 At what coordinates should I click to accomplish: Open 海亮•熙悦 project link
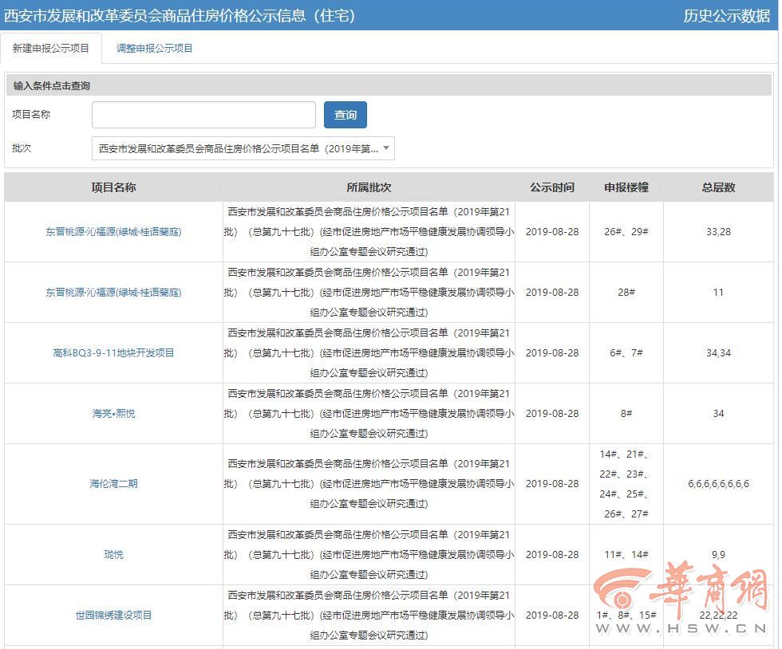113,414
